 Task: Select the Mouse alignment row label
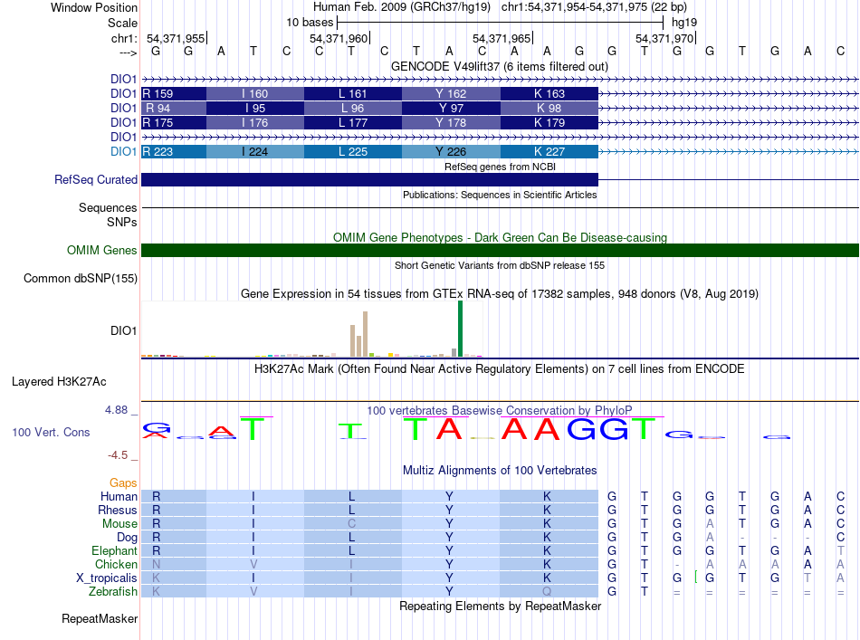tap(120, 524)
